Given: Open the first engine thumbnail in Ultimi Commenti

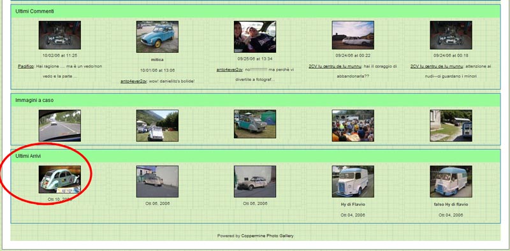Looking at the screenshot, I should point(59,35).
